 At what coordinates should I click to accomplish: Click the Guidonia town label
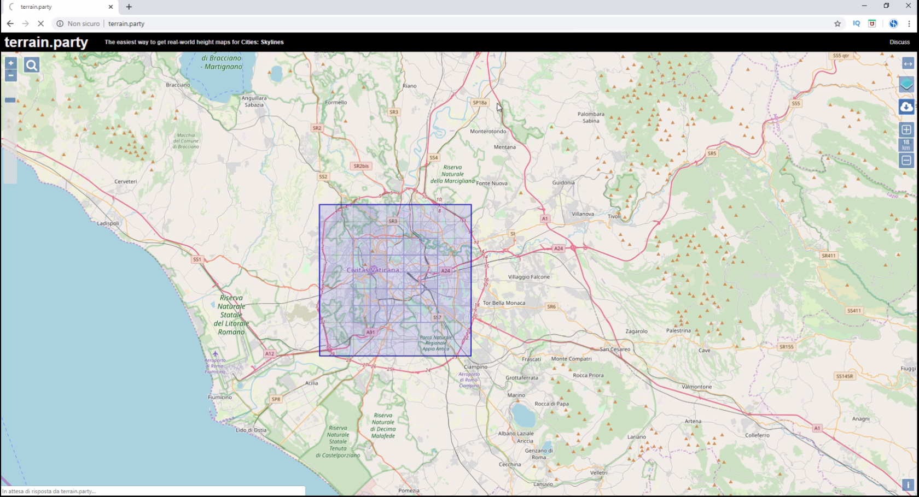click(x=563, y=183)
